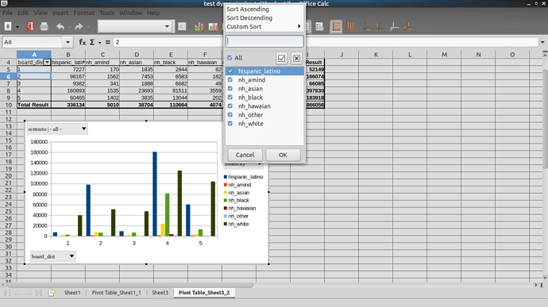Click the chart data ranges icon
548x307 pixels.
(213, 26)
